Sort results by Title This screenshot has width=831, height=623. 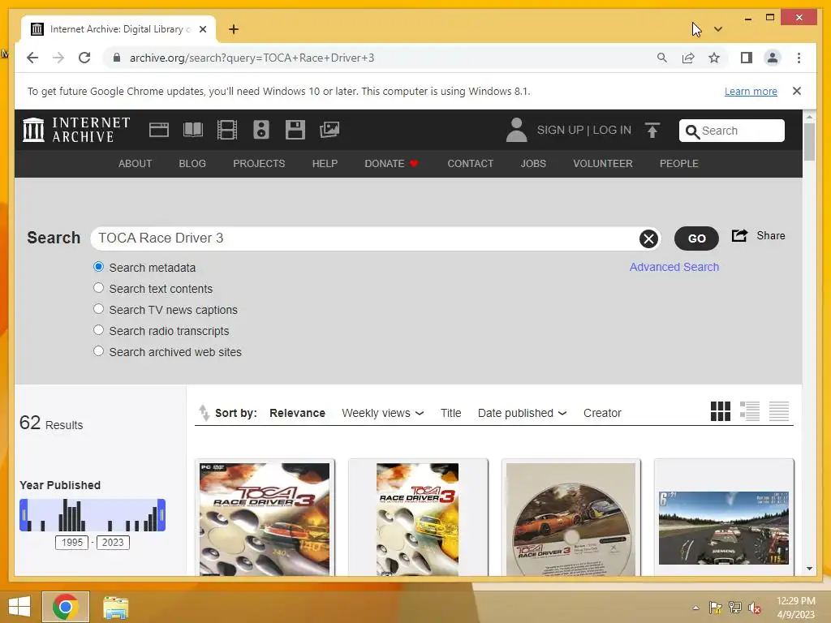pyautogui.click(x=451, y=413)
